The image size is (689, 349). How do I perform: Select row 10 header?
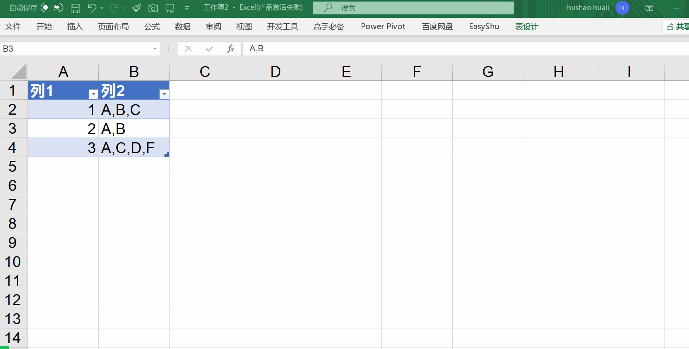(x=14, y=262)
